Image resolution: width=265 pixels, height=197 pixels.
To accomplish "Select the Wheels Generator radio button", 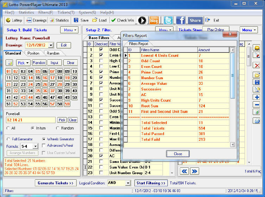I will (x=44, y=139).
